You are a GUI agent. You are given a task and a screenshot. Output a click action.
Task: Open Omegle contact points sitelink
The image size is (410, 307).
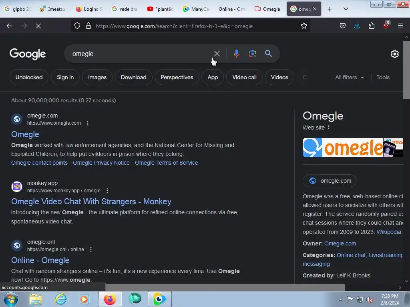tap(39, 163)
